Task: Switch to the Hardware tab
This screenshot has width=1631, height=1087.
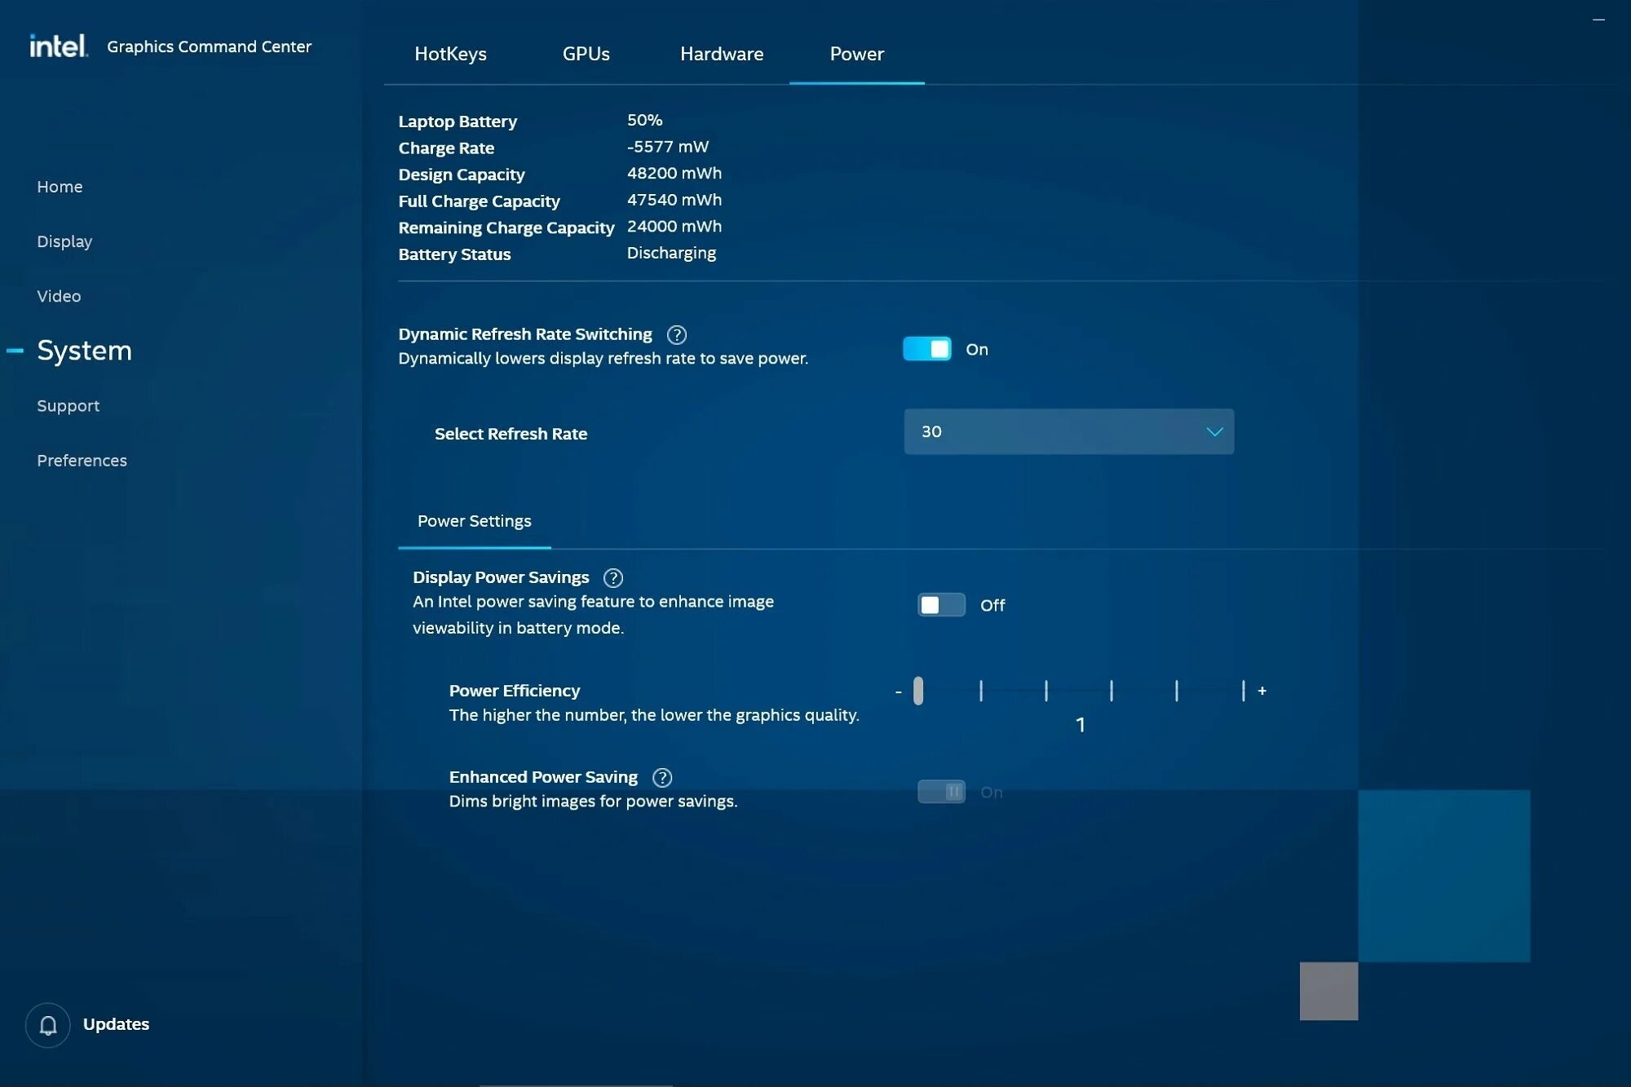Action: point(721,54)
